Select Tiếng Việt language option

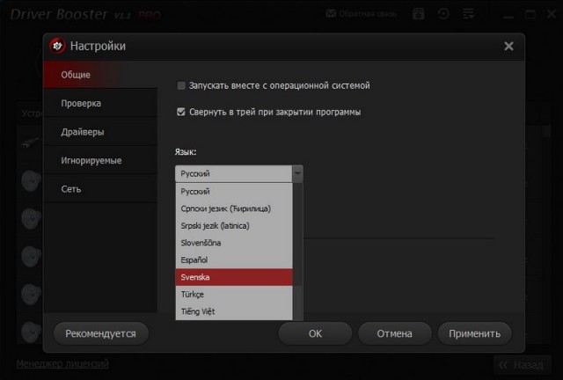[233, 311]
